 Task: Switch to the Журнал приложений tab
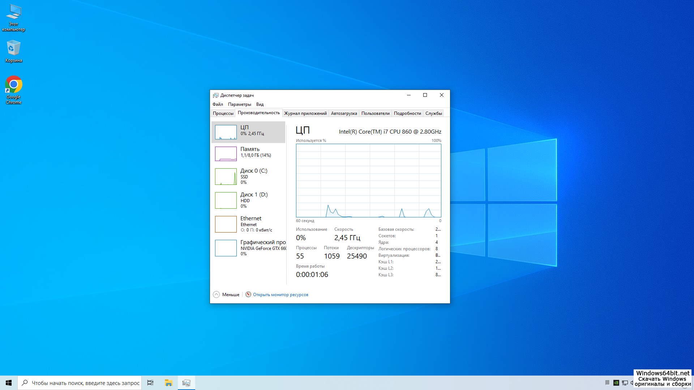pyautogui.click(x=305, y=113)
